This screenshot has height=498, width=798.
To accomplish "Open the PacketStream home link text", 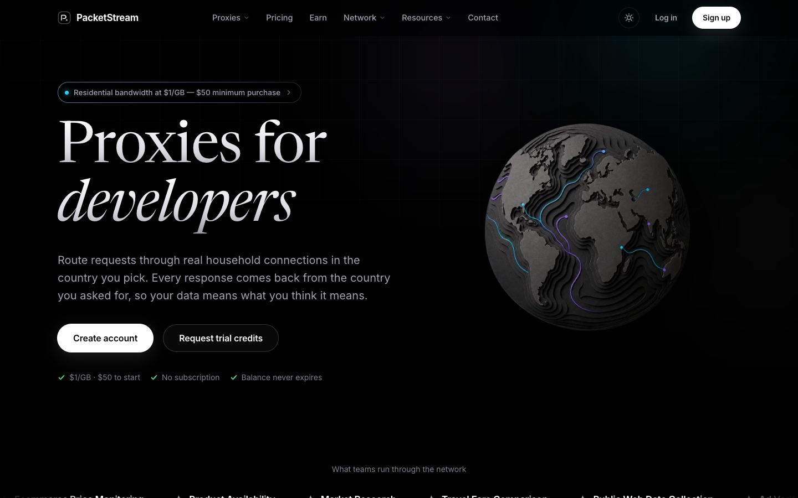I will (x=108, y=18).
